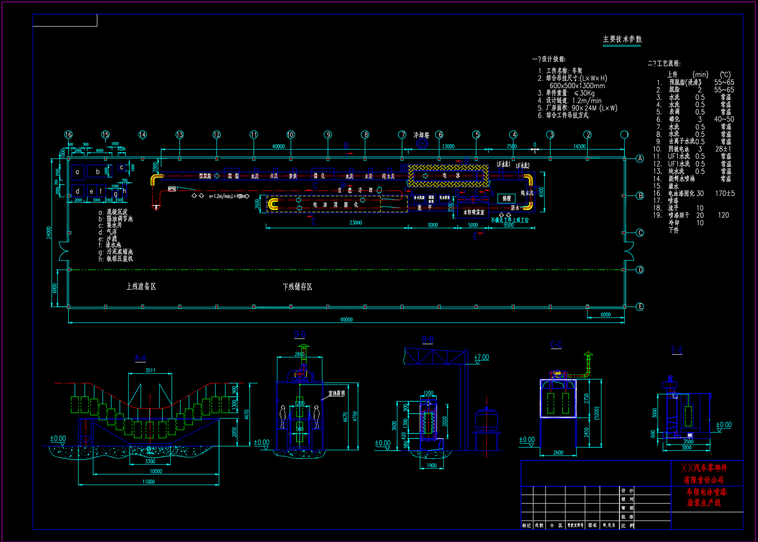Select grid axis bubble number 16
Screen dimensions: 758x542
68,134
